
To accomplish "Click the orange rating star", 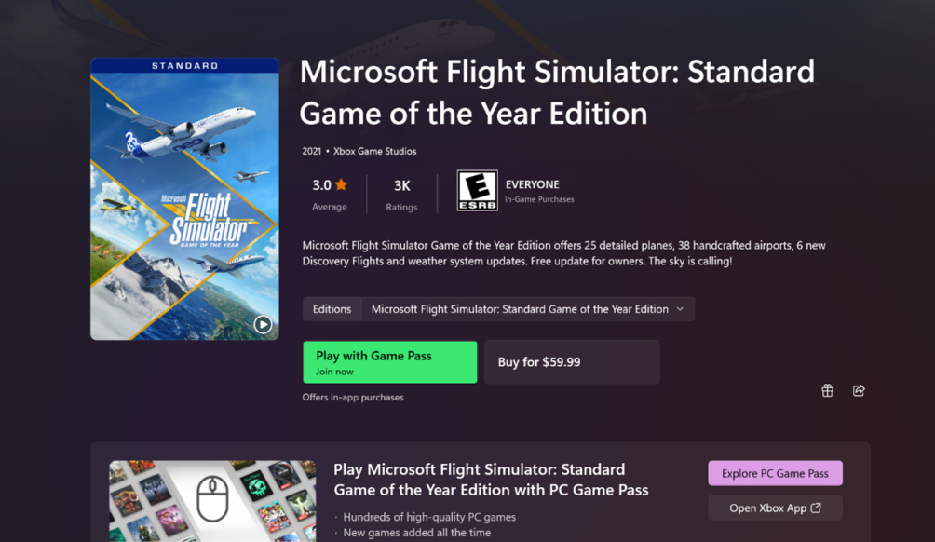I will (342, 184).
